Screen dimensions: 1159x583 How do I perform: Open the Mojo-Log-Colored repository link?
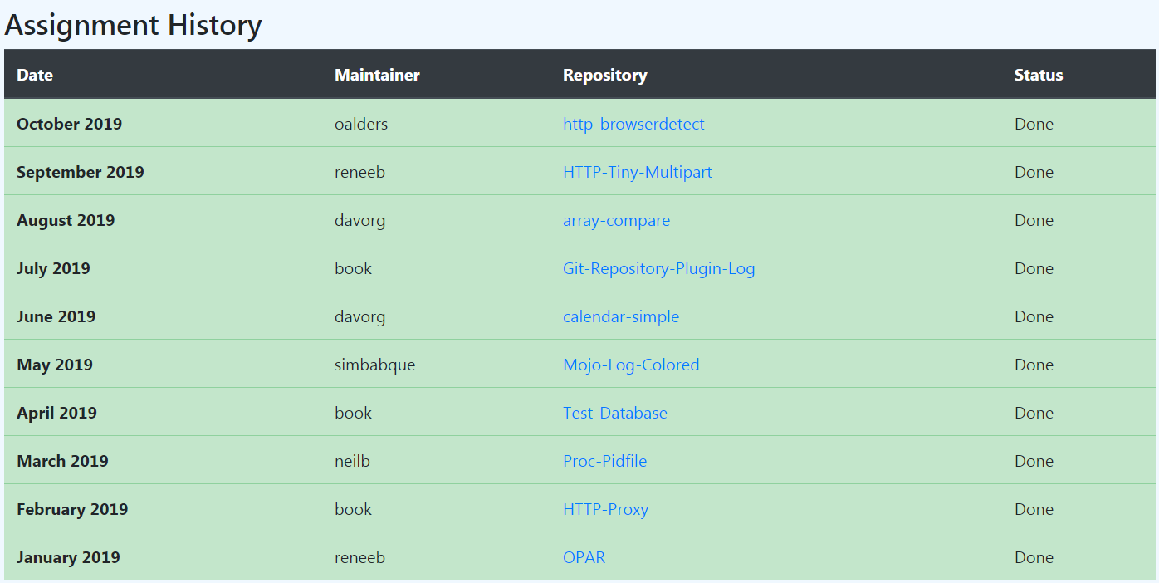pyautogui.click(x=631, y=365)
